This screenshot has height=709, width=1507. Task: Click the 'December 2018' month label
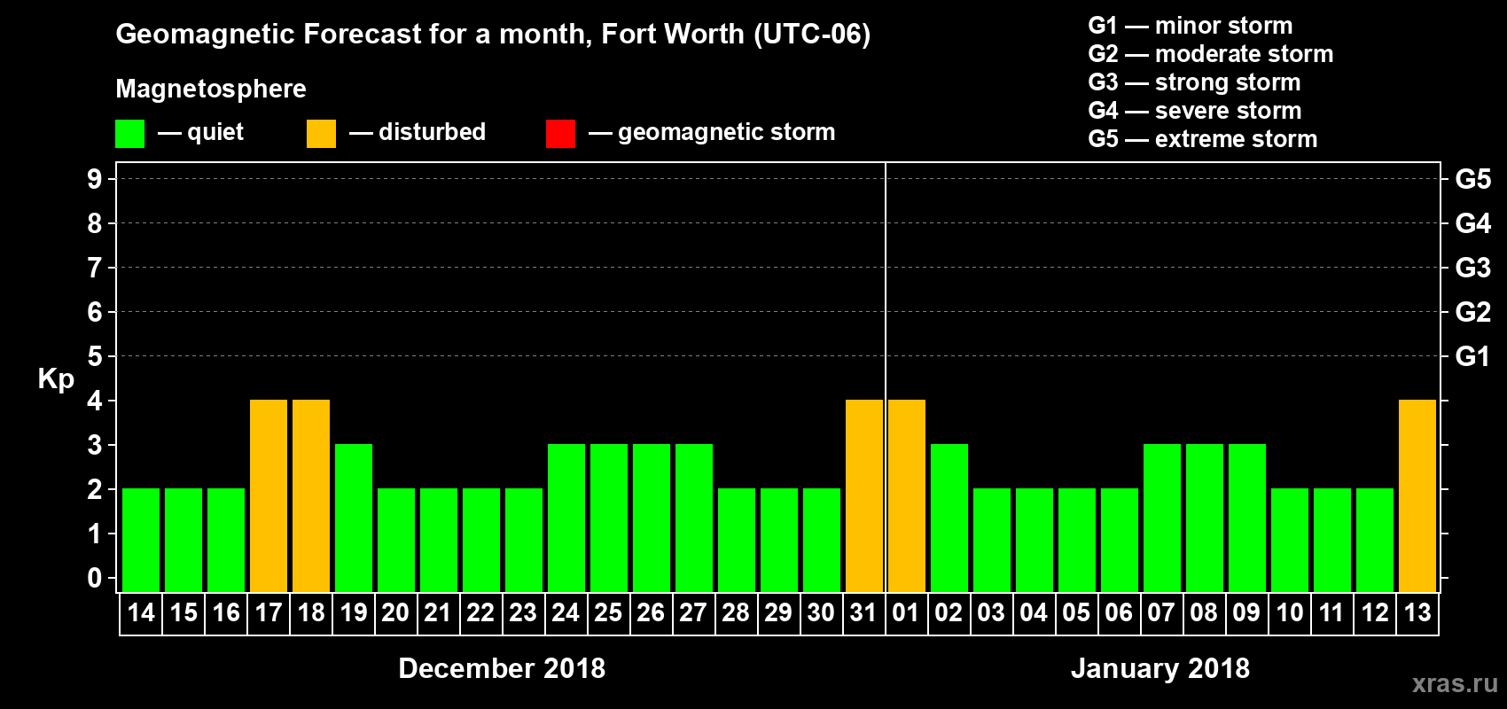pyautogui.click(x=502, y=668)
